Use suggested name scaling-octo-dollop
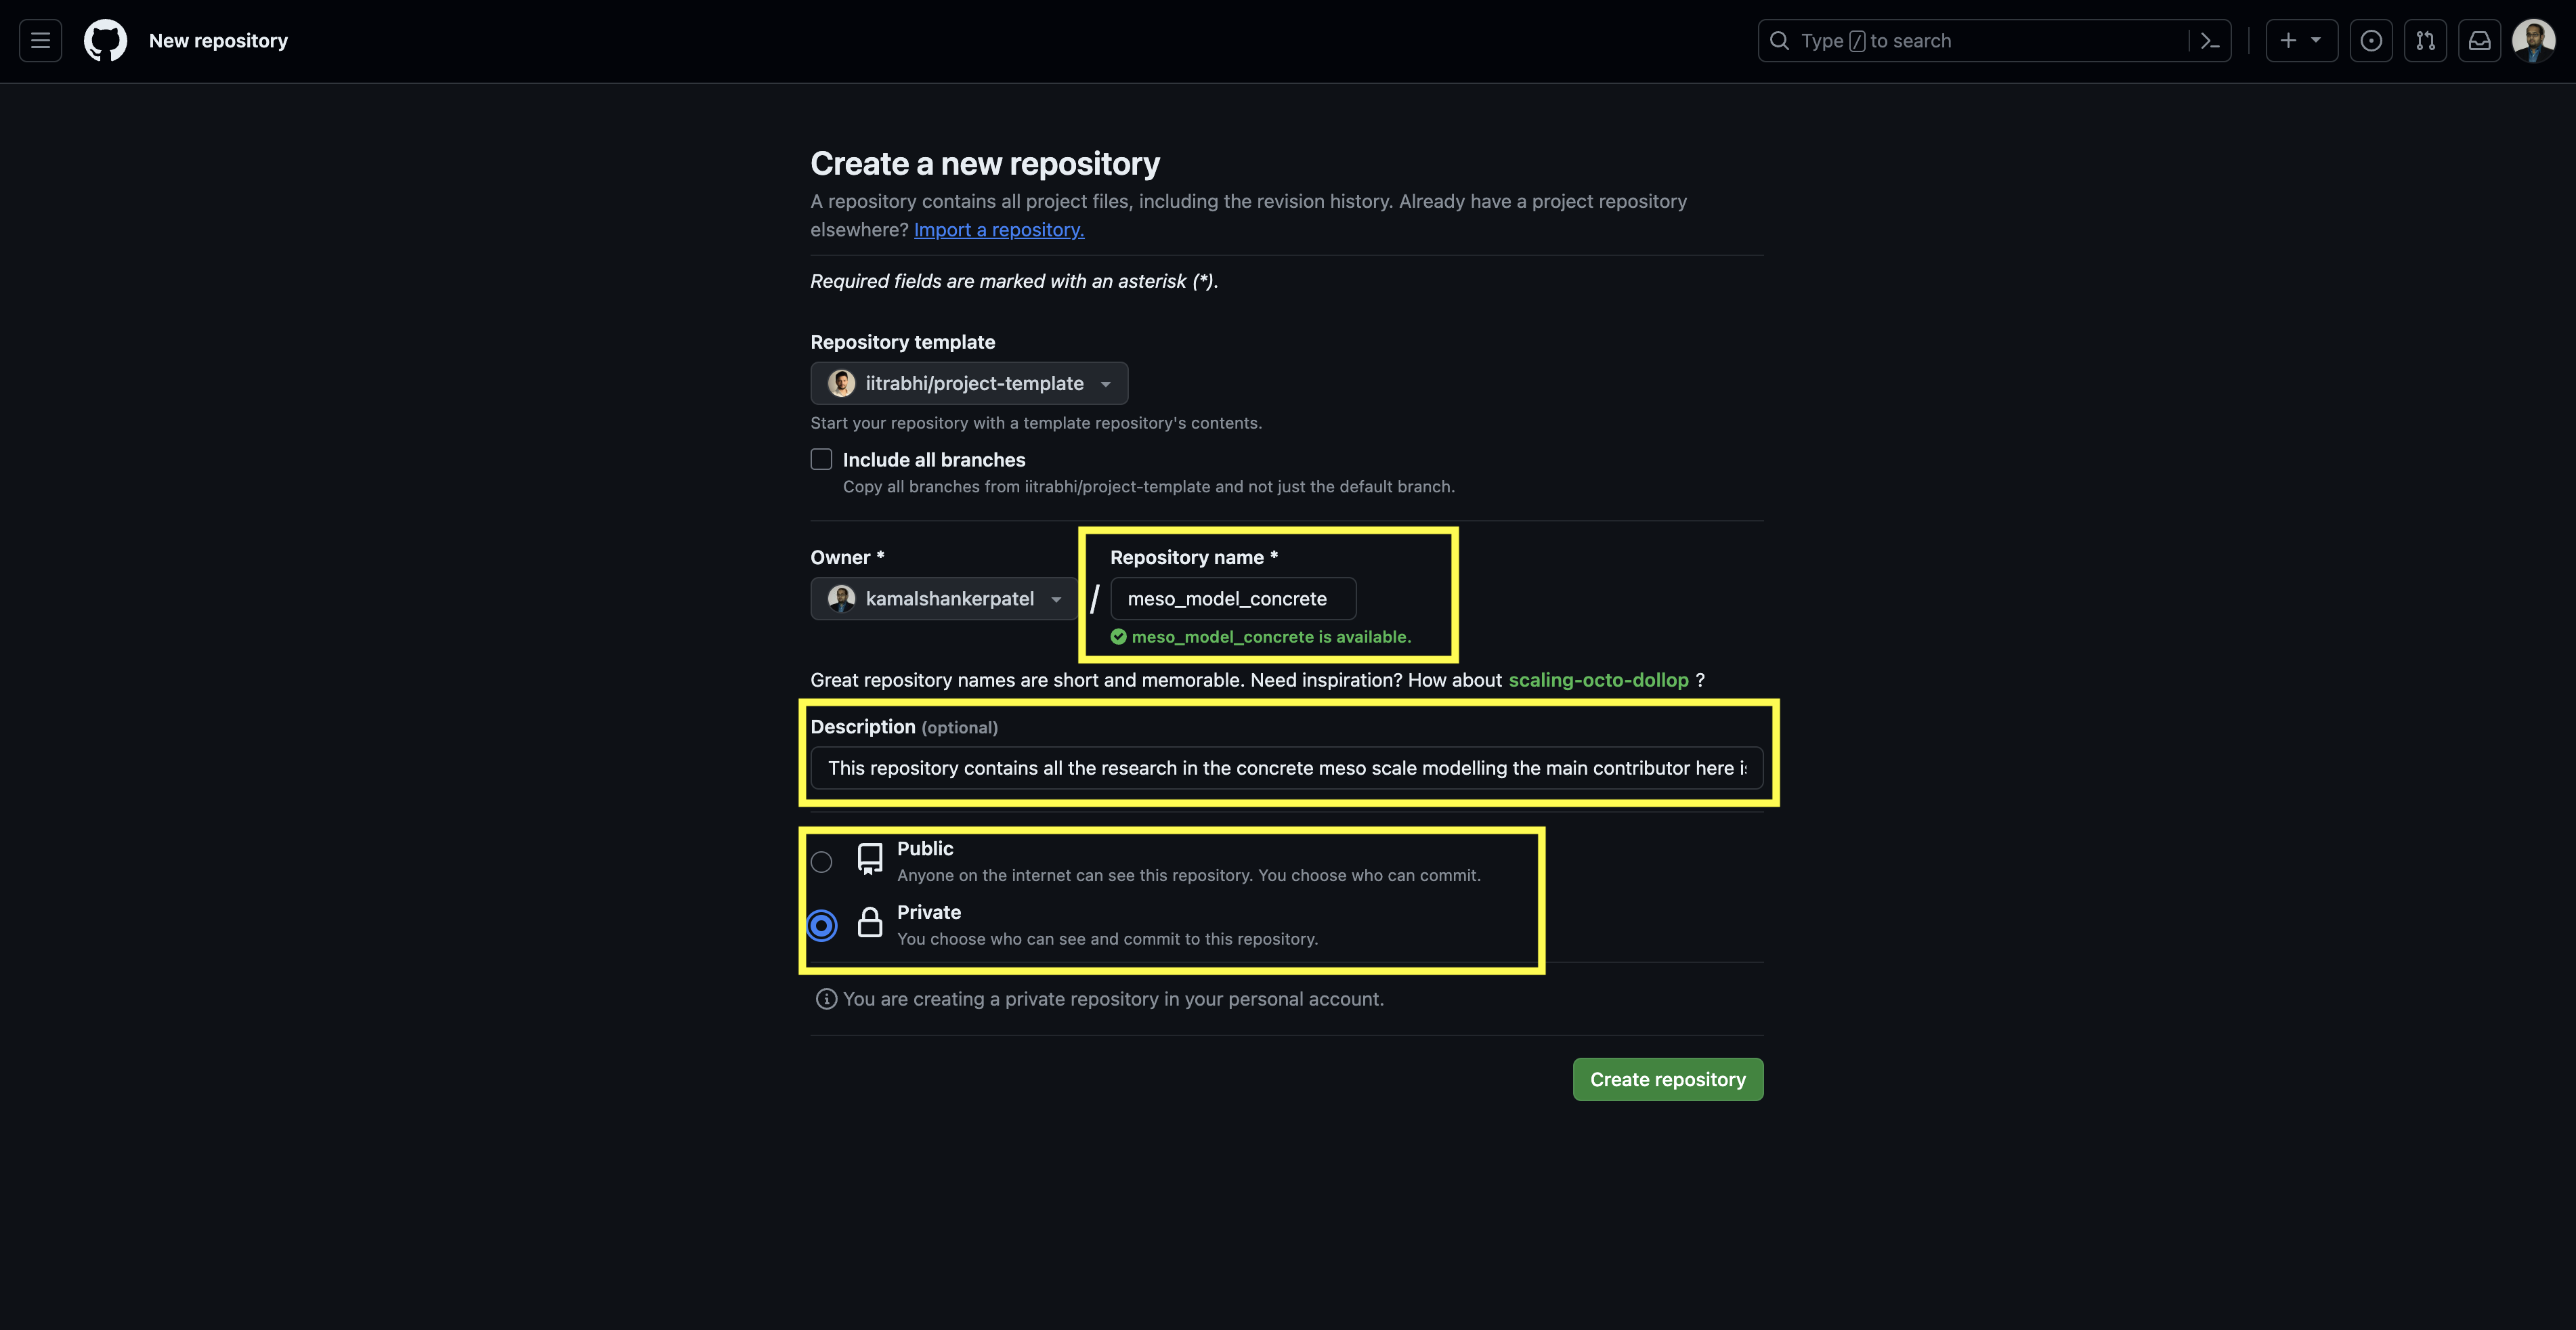The width and height of the screenshot is (2576, 1330). 1597,680
